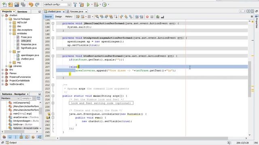Start macro recording with red circle icon
This screenshot has height=145, width=259.
pyautogui.click(x=147, y=17)
